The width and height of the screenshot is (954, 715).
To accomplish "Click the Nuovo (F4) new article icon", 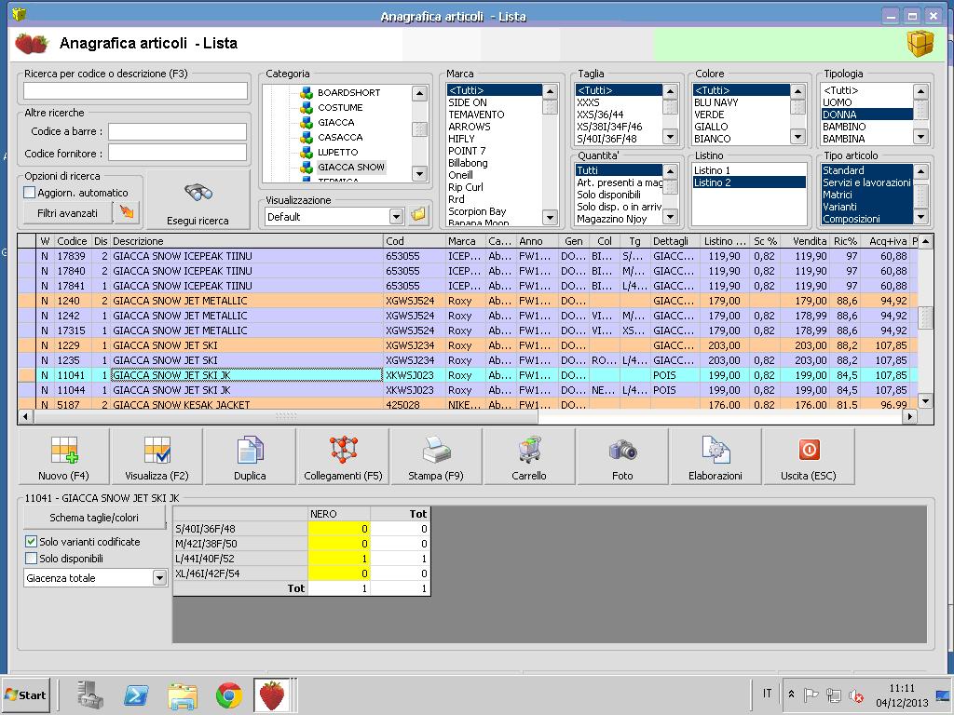I will [63, 452].
